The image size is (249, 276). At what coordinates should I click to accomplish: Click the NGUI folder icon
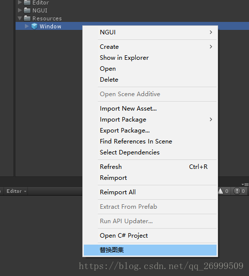27,10
